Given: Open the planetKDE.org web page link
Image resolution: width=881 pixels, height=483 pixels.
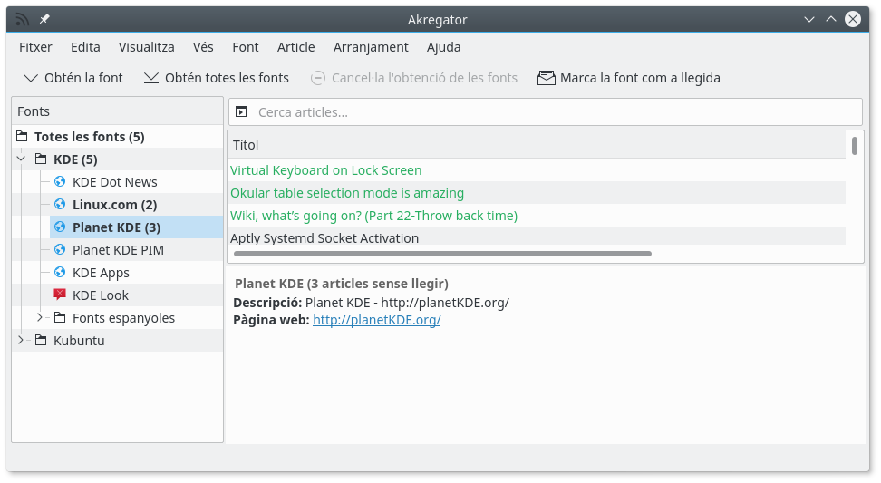Looking at the screenshot, I should (x=376, y=320).
